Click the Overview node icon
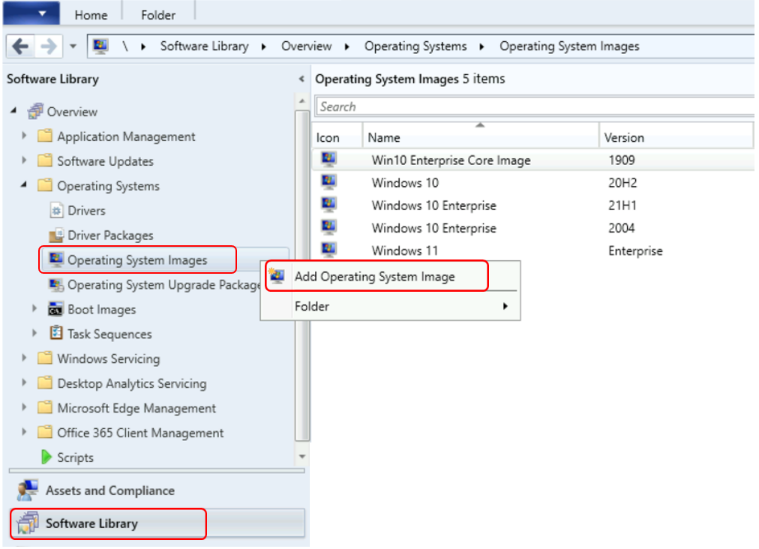 point(34,111)
